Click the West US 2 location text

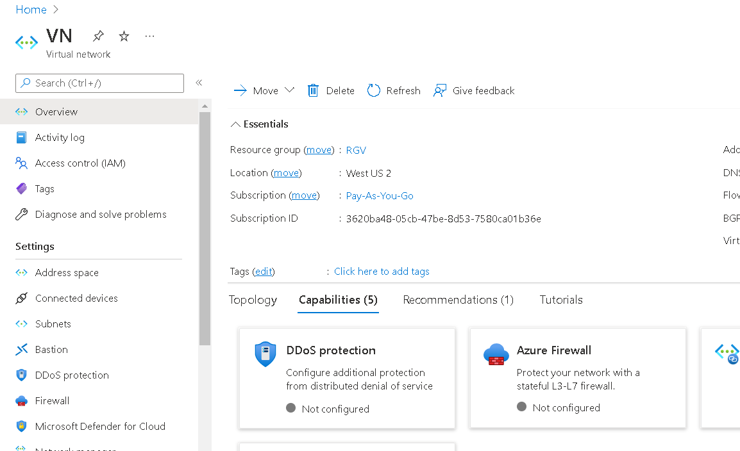pyautogui.click(x=369, y=174)
